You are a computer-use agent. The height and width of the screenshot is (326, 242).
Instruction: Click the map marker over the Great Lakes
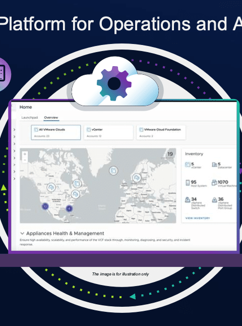click(77, 183)
